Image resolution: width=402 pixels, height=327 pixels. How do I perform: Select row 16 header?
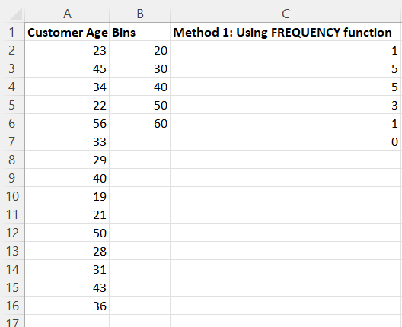point(12,306)
